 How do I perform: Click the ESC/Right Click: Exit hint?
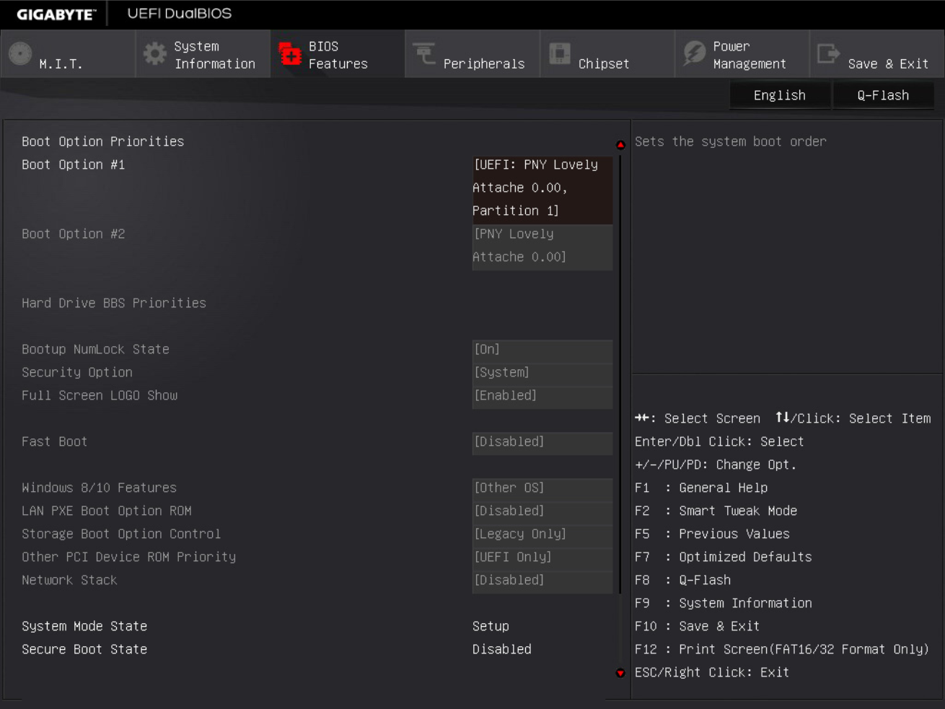tap(712, 672)
